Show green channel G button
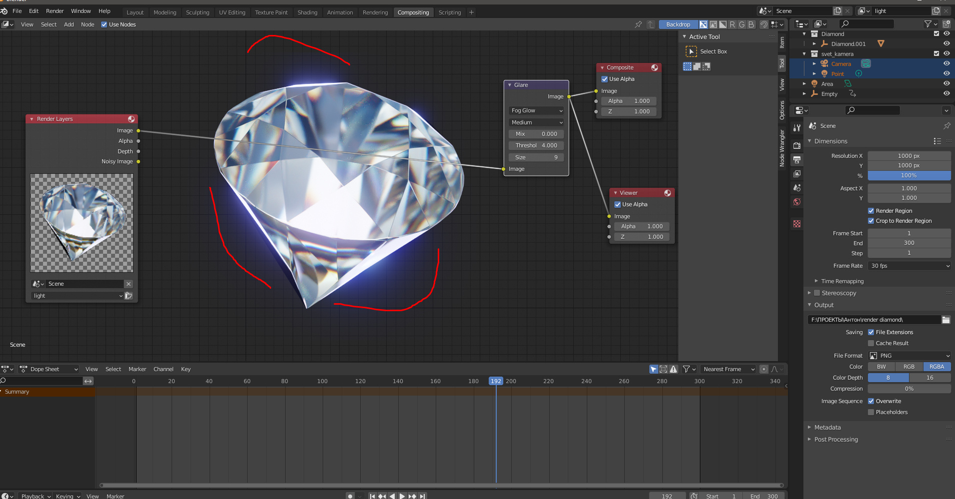This screenshot has height=499, width=955. [x=742, y=24]
